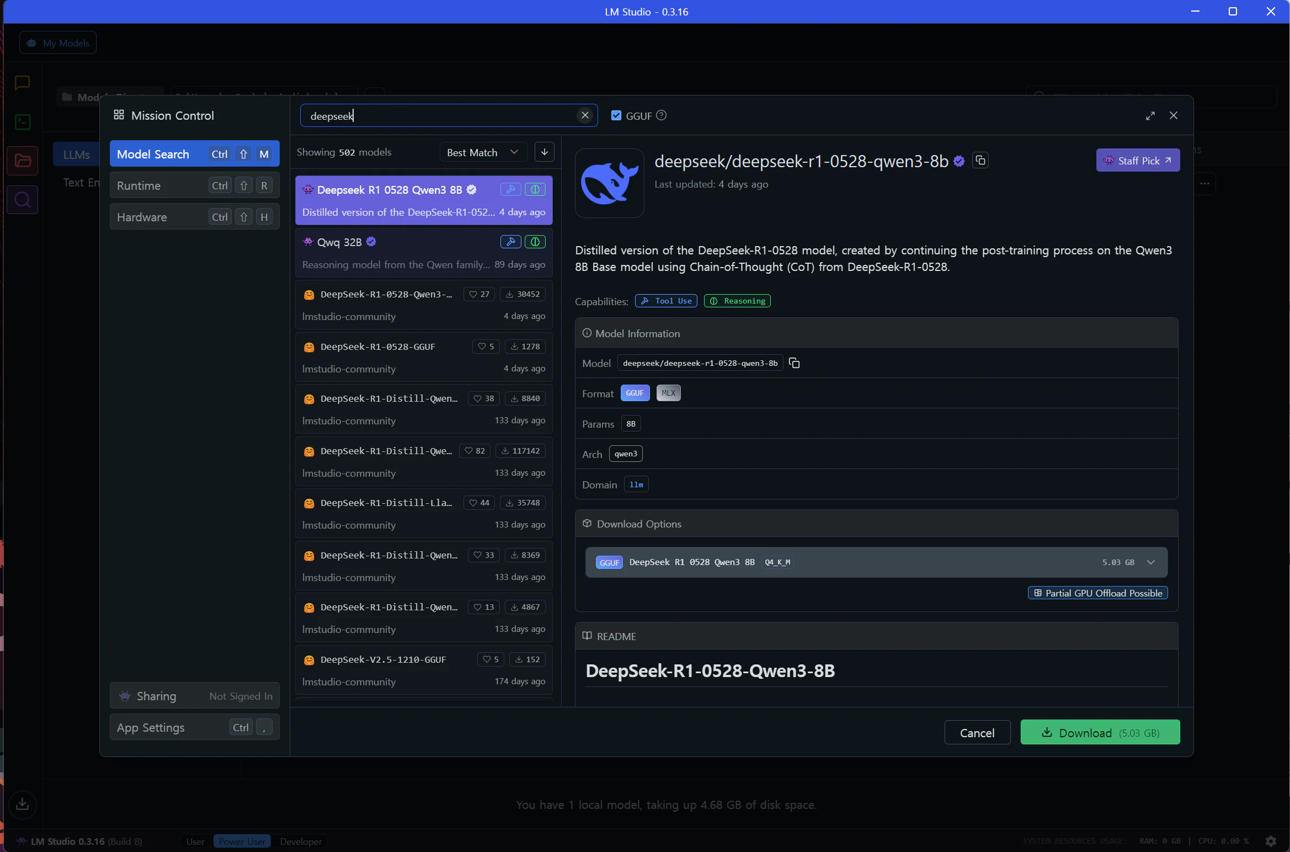This screenshot has width=1290, height=852.
Task: Click the reasoning icon on Qwq 32B
Action: (535, 242)
